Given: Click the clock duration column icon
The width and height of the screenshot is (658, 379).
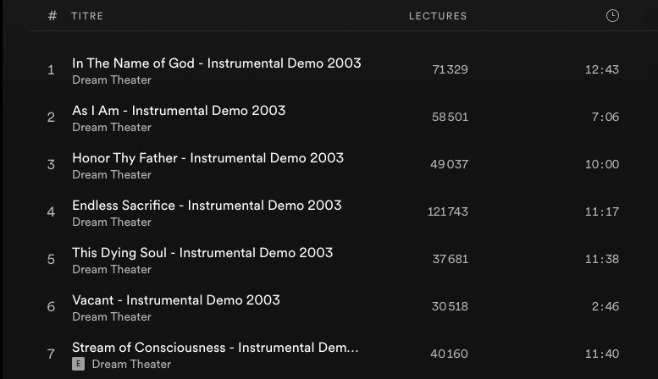Looking at the screenshot, I should [612, 16].
